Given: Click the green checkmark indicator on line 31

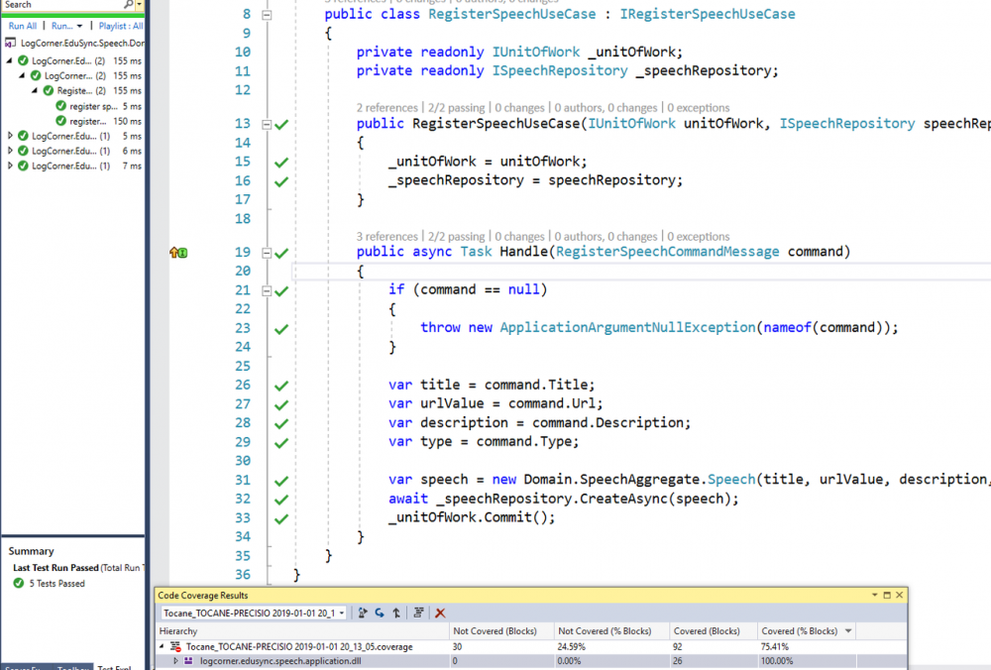Looking at the screenshot, I should coord(281,480).
